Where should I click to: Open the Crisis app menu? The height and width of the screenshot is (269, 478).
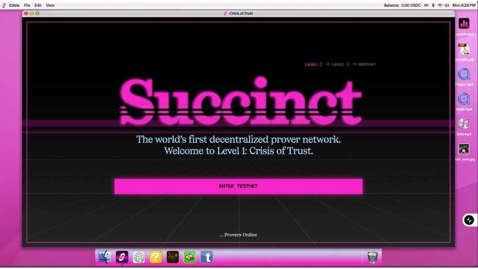[14, 5]
